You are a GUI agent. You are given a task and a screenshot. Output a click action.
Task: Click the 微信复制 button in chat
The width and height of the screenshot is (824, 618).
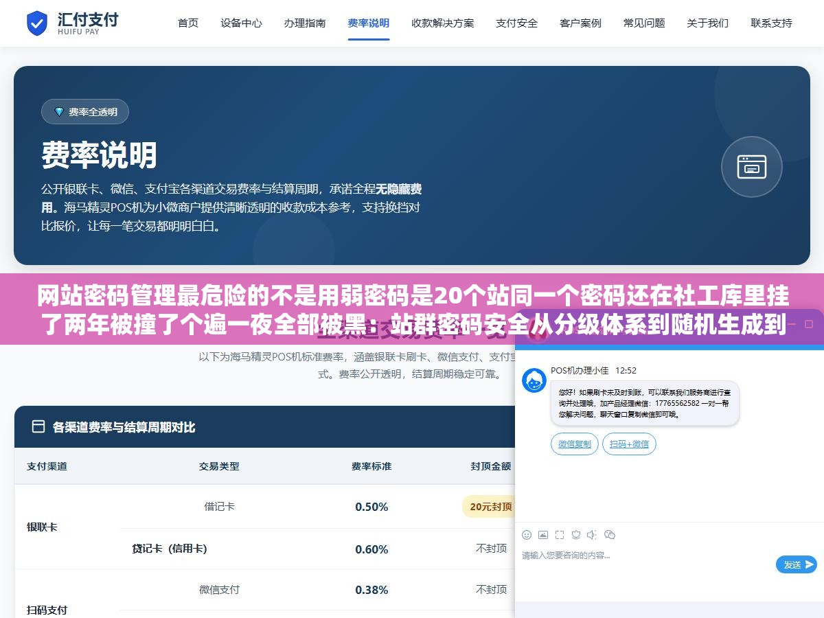[x=575, y=444]
